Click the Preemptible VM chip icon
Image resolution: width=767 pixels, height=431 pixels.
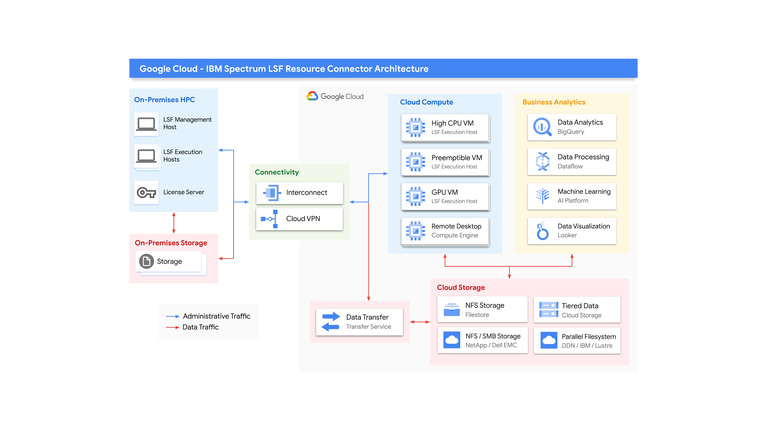(x=416, y=162)
